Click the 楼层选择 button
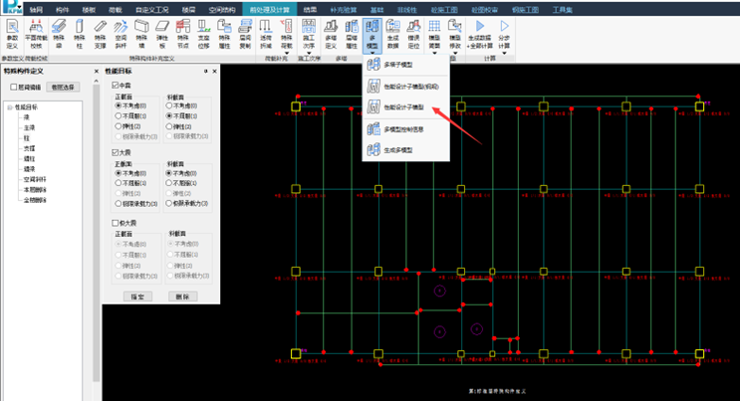 63,87
